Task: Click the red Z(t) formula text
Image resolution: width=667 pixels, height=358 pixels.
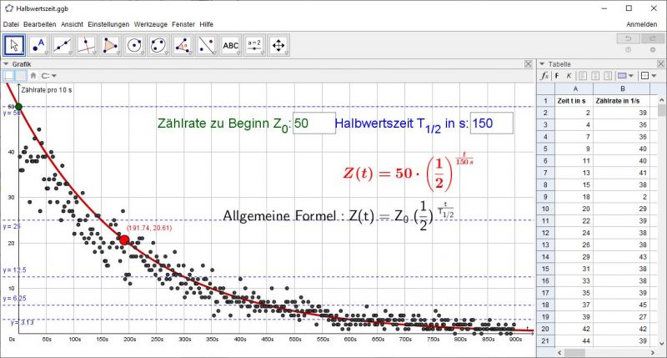Action: pos(409,172)
